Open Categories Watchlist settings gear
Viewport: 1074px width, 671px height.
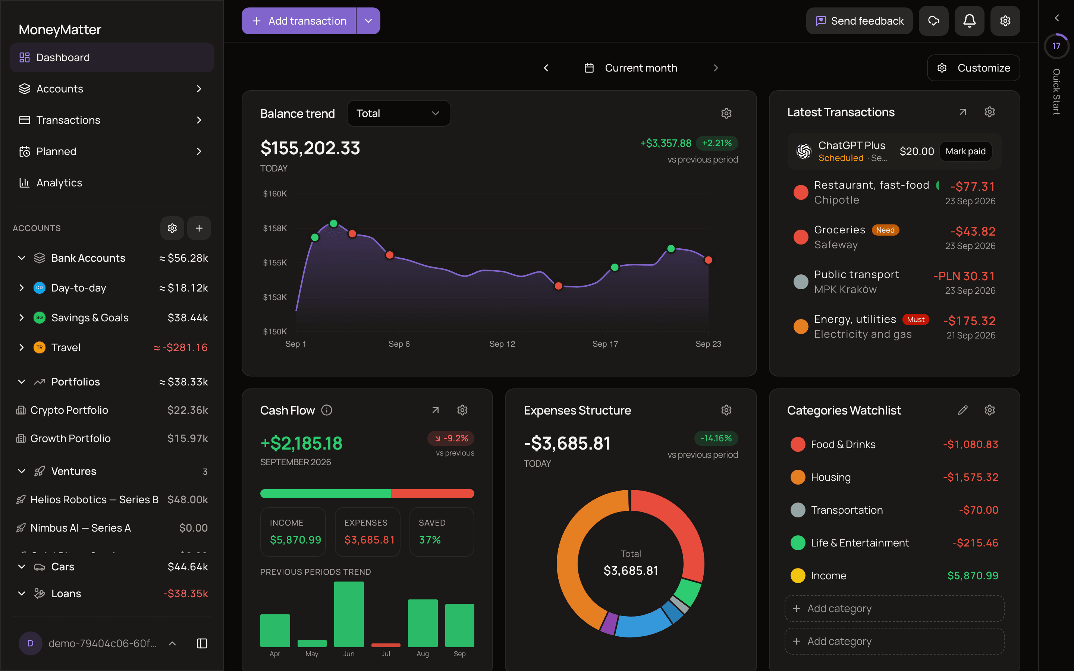[990, 410]
